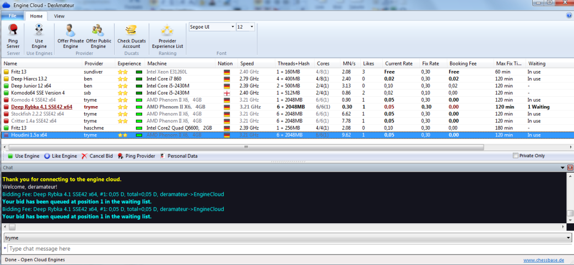Click Ping Provider in lower toolbar
Viewport: 574px width, 265px height.
click(x=137, y=156)
